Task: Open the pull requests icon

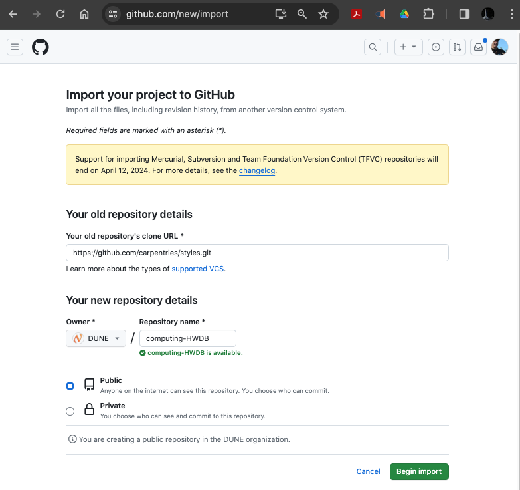Action: [457, 47]
